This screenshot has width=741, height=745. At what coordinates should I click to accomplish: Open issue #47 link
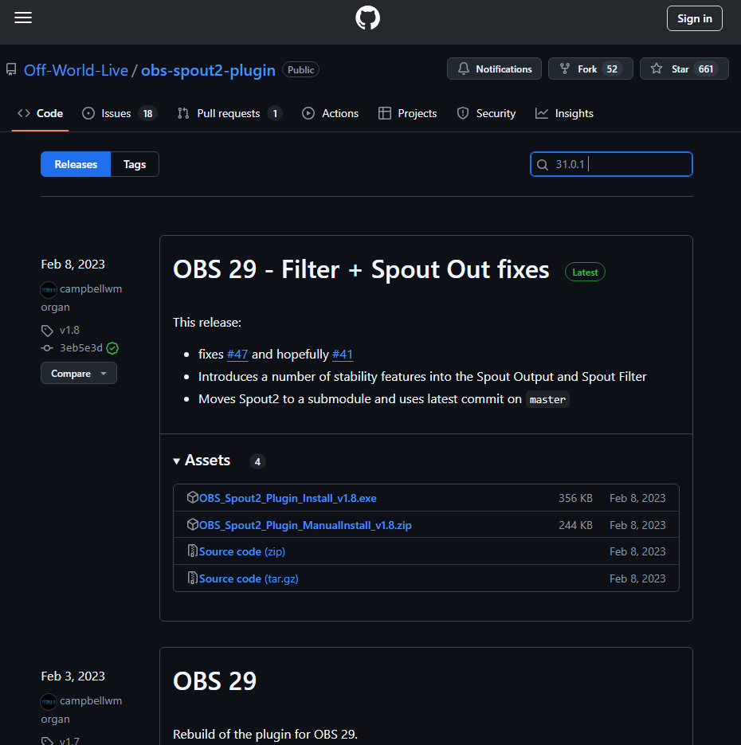[237, 355]
